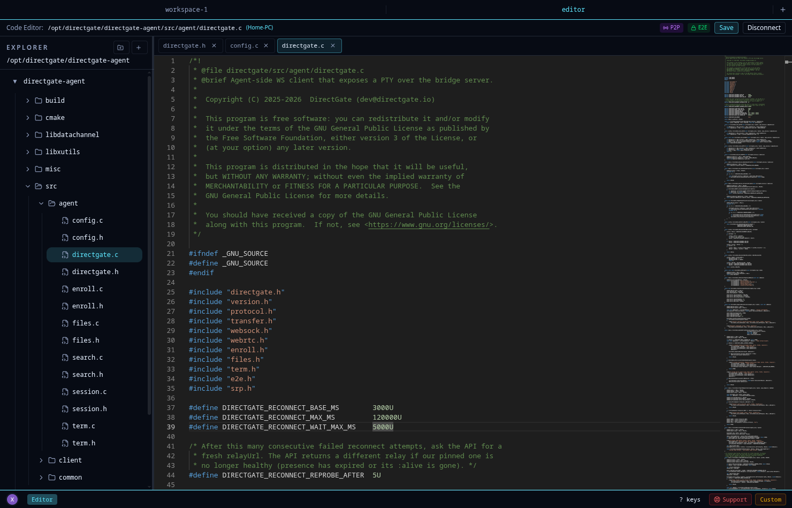Close the directgate.h tab
Screen dimensions: 792x508
214,46
